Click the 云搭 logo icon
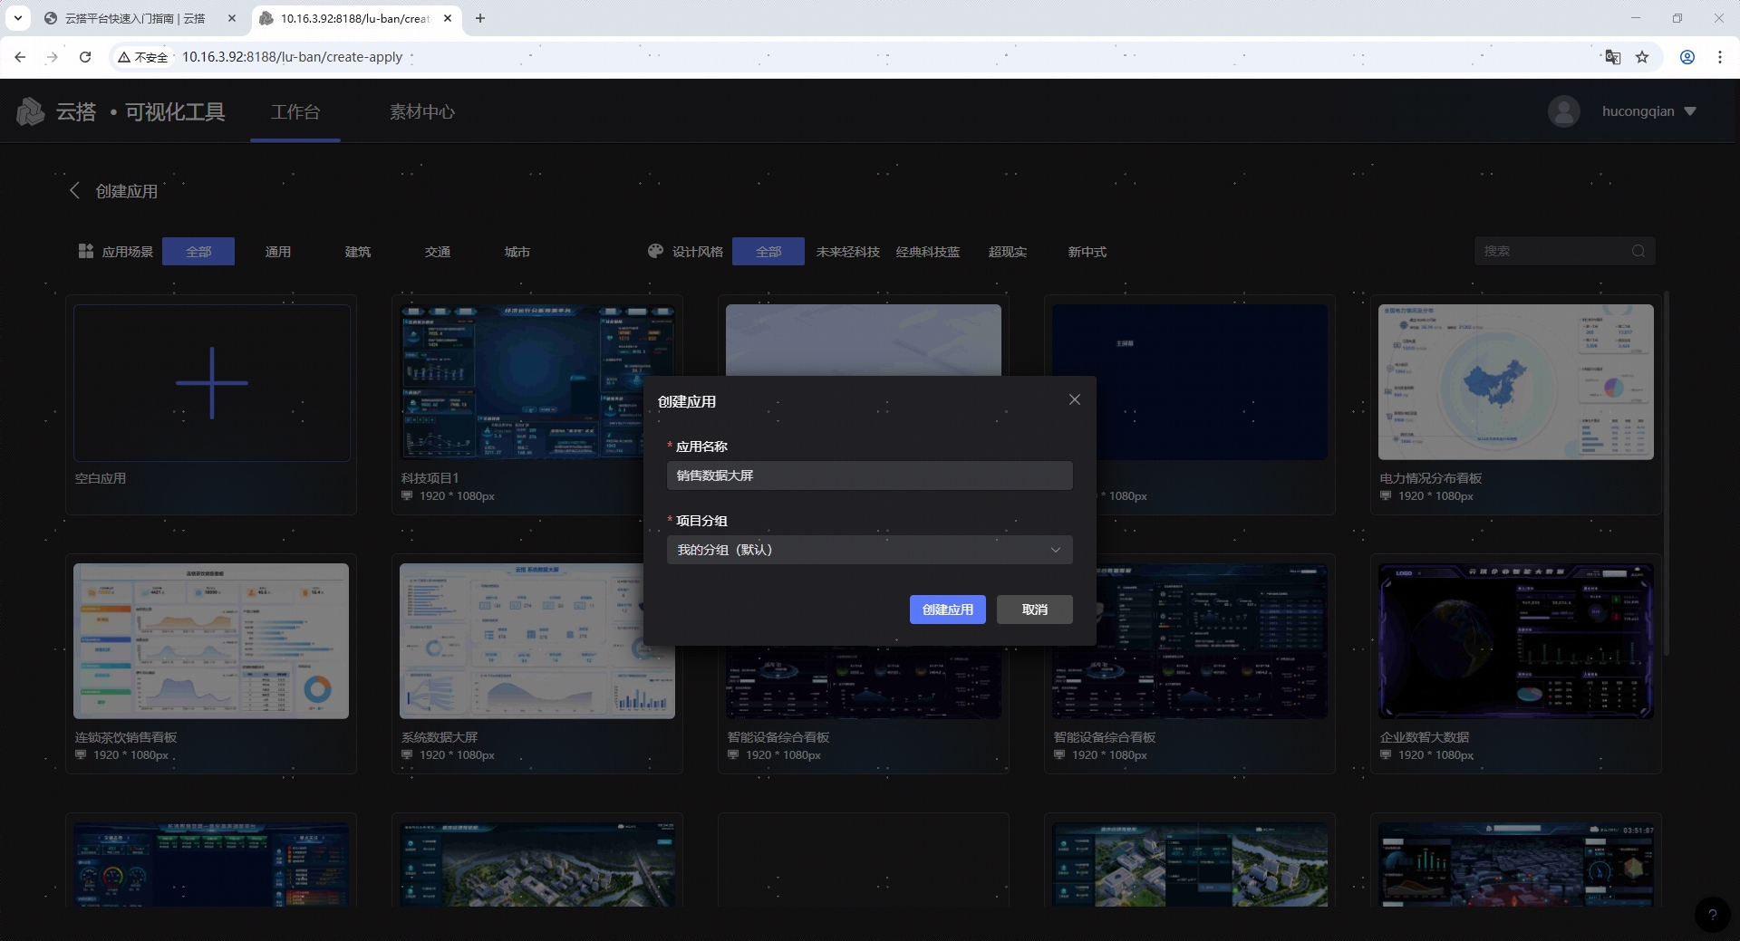1740x941 pixels. point(30,111)
